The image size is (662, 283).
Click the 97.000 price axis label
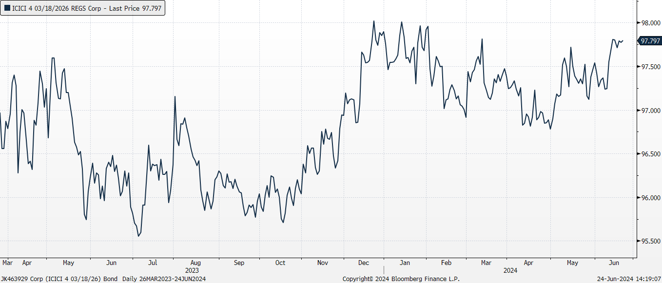651,111
